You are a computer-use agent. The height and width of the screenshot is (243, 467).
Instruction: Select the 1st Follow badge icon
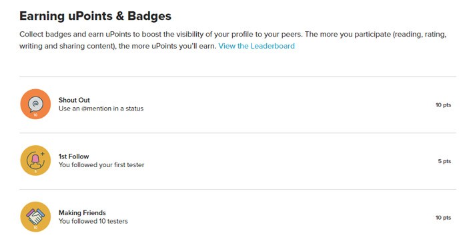[x=35, y=160]
